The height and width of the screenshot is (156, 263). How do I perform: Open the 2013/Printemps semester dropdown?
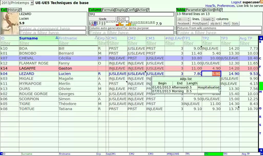32,3
